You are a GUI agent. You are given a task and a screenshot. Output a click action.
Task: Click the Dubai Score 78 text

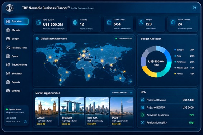[116, 124]
